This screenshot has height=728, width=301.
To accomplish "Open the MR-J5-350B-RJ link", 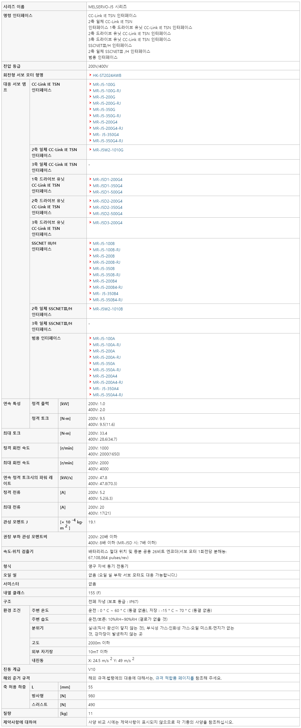I will (106, 275).
